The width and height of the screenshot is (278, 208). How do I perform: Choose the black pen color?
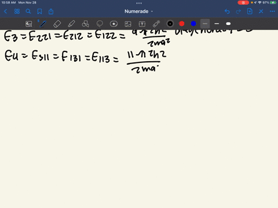170,24
